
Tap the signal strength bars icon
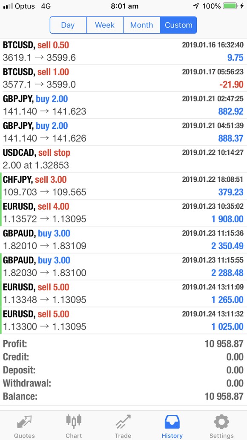pos(8,6)
